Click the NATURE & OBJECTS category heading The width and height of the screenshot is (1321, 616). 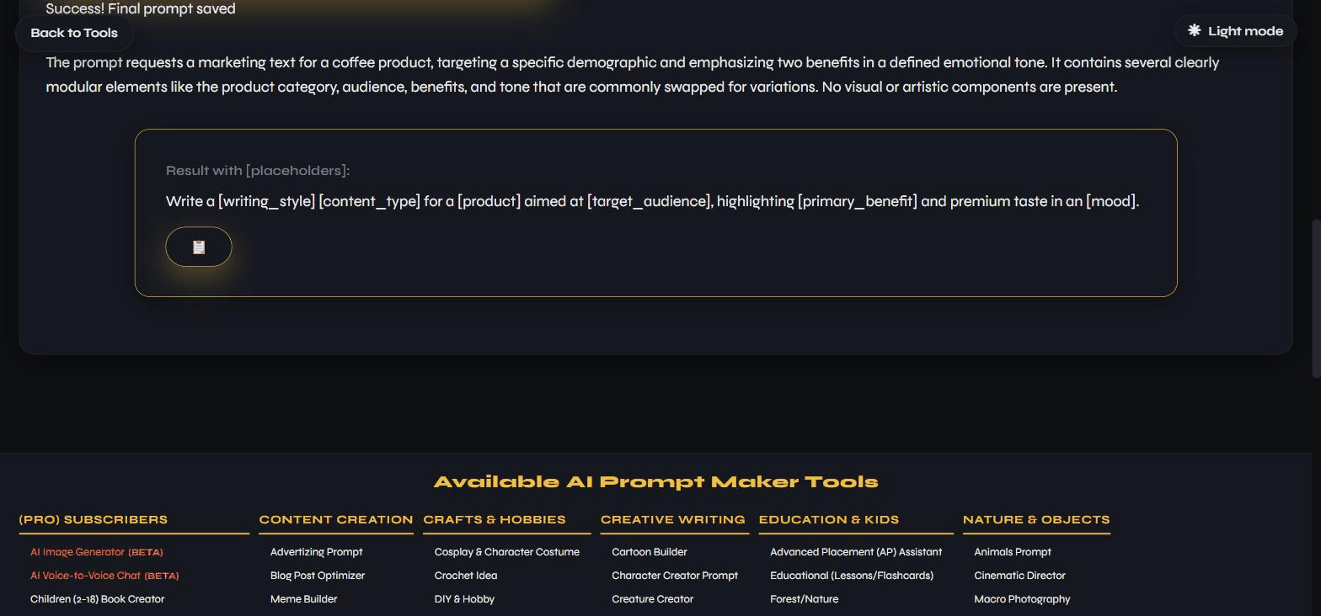1036,519
